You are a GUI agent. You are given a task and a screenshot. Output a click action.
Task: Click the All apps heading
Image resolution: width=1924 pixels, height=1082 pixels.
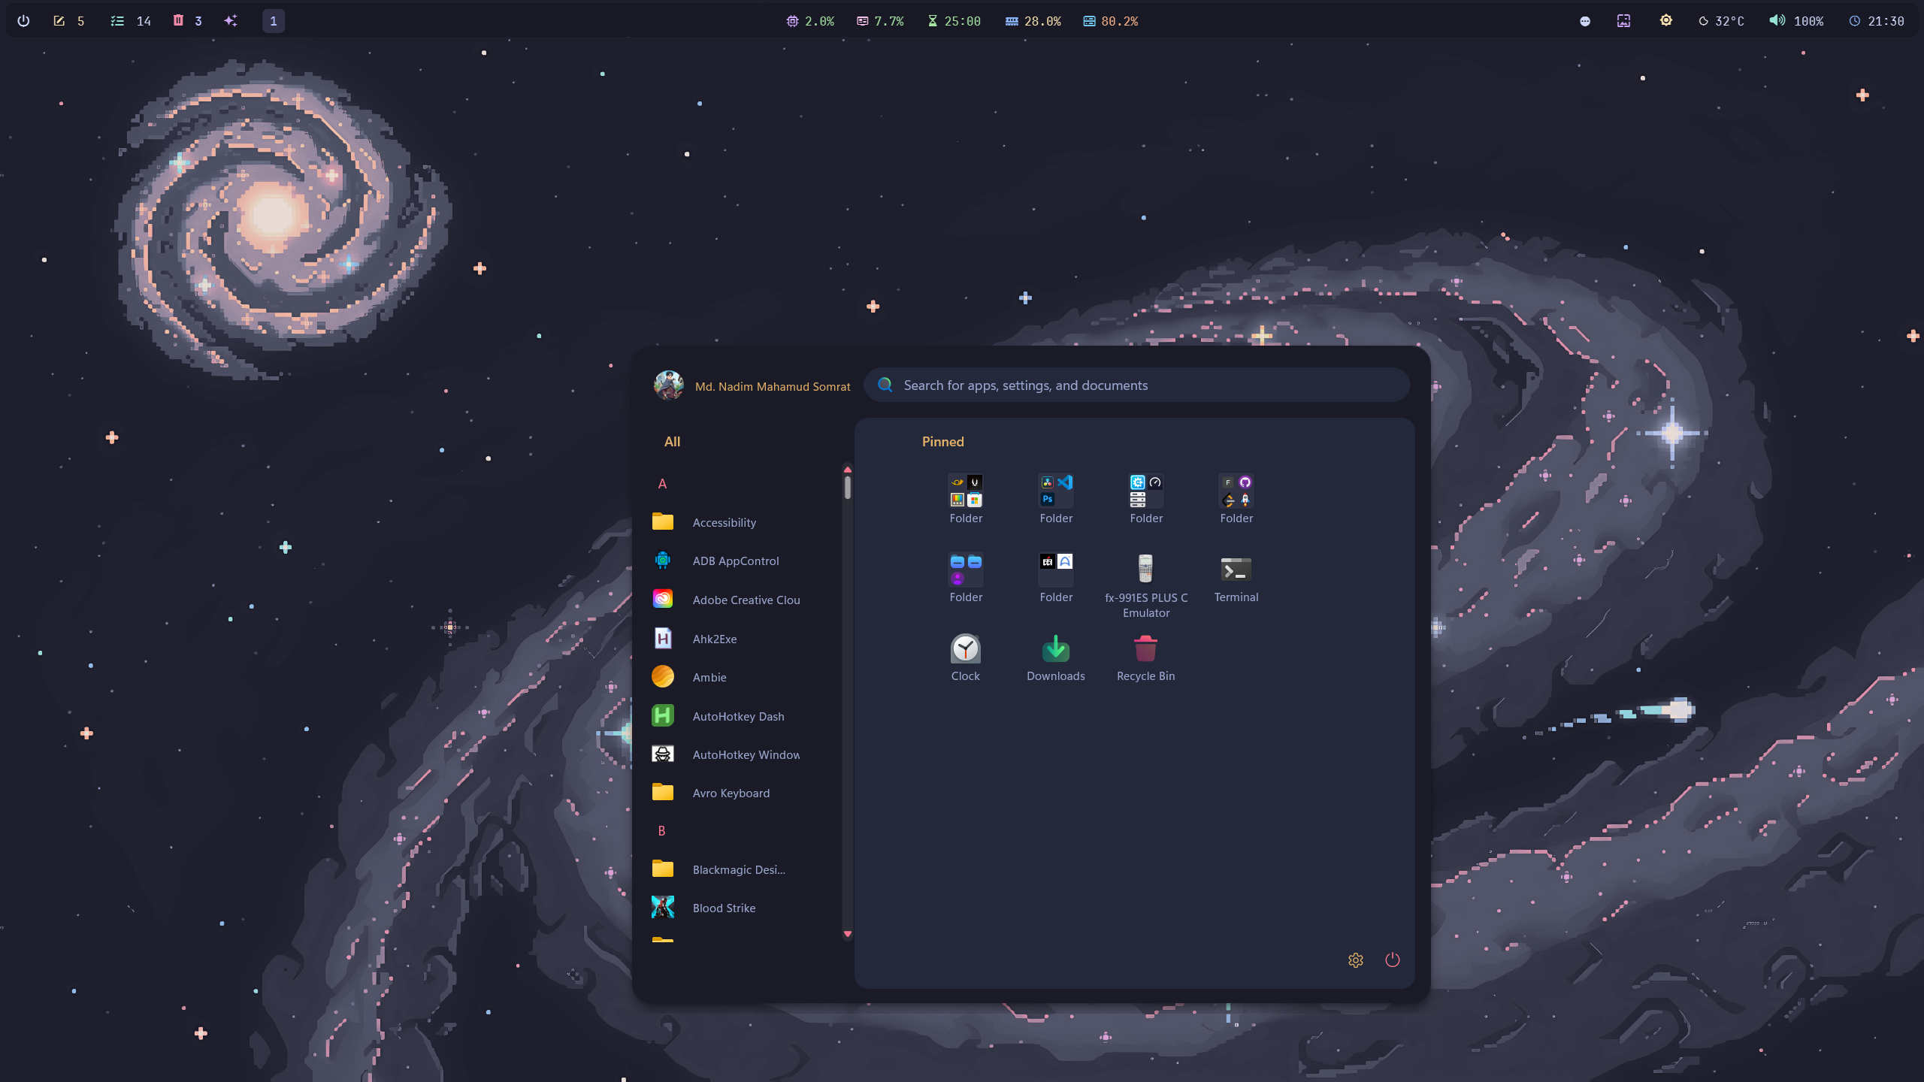coord(672,442)
